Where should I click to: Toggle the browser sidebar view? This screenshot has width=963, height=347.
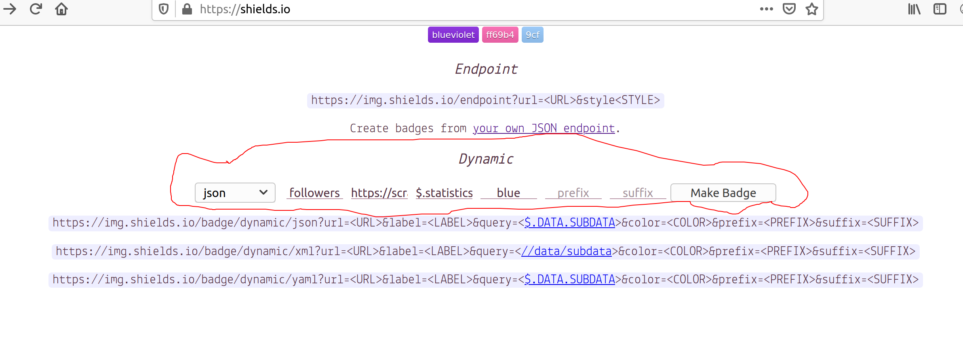pyautogui.click(x=940, y=9)
